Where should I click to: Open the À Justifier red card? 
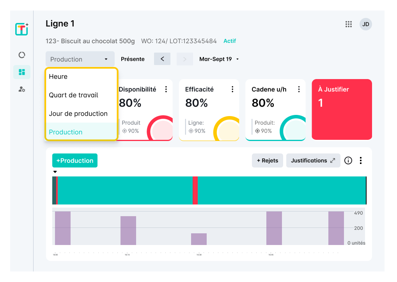pyautogui.click(x=342, y=109)
